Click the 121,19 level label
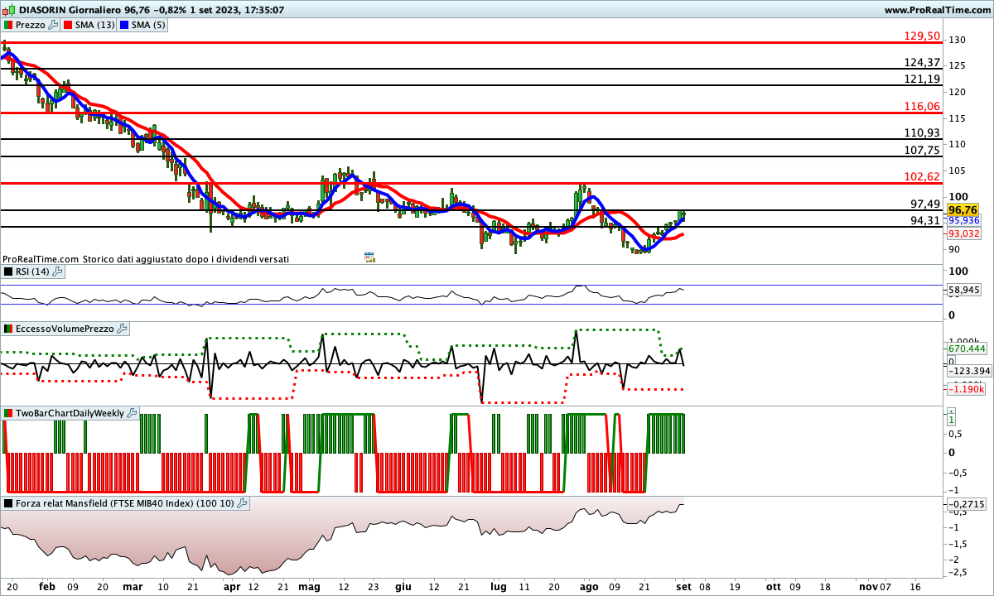The height and width of the screenshot is (596, 994). [922, 79]
